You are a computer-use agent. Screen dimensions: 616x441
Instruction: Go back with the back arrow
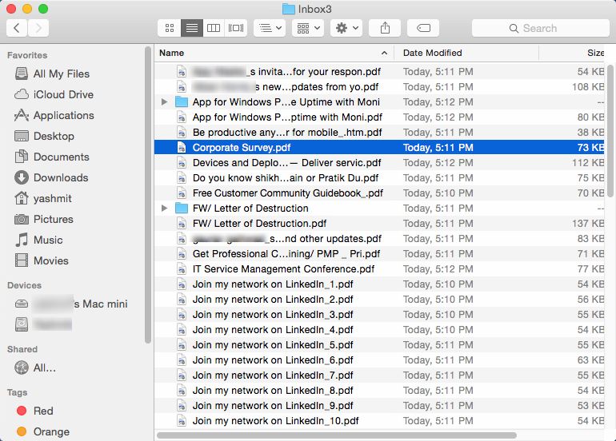[17, 28]
